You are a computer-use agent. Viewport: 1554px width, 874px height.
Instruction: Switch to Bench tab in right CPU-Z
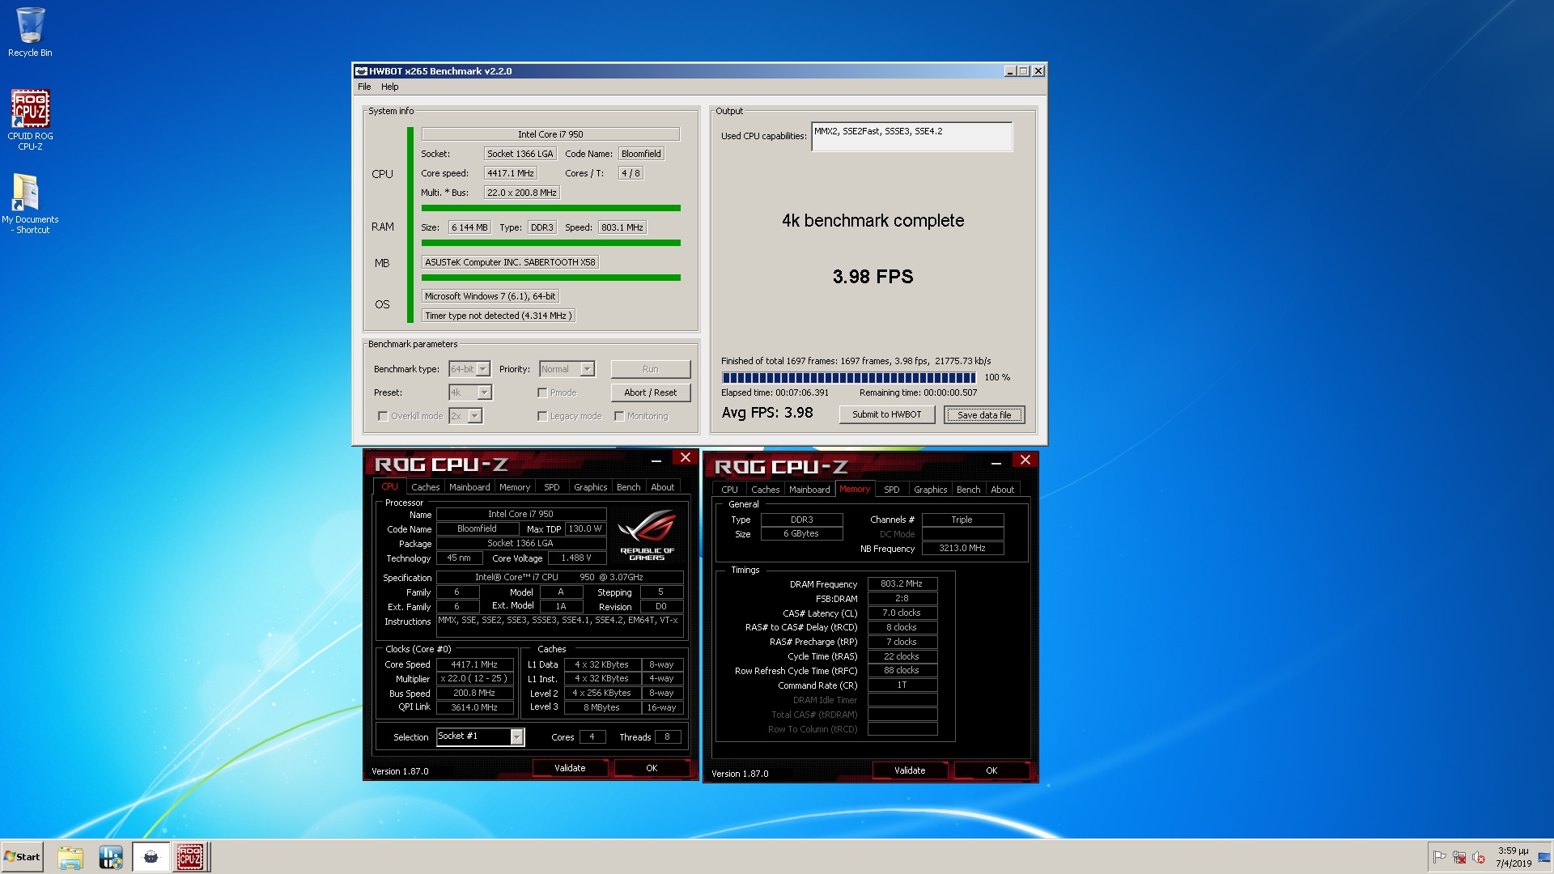(968, 490)
